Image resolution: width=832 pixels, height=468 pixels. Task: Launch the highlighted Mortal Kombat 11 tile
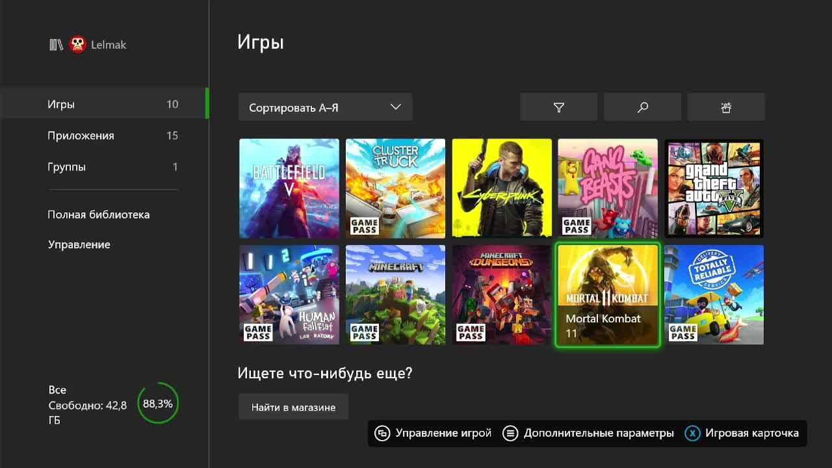pyautogui.click(x=608, y=295)
